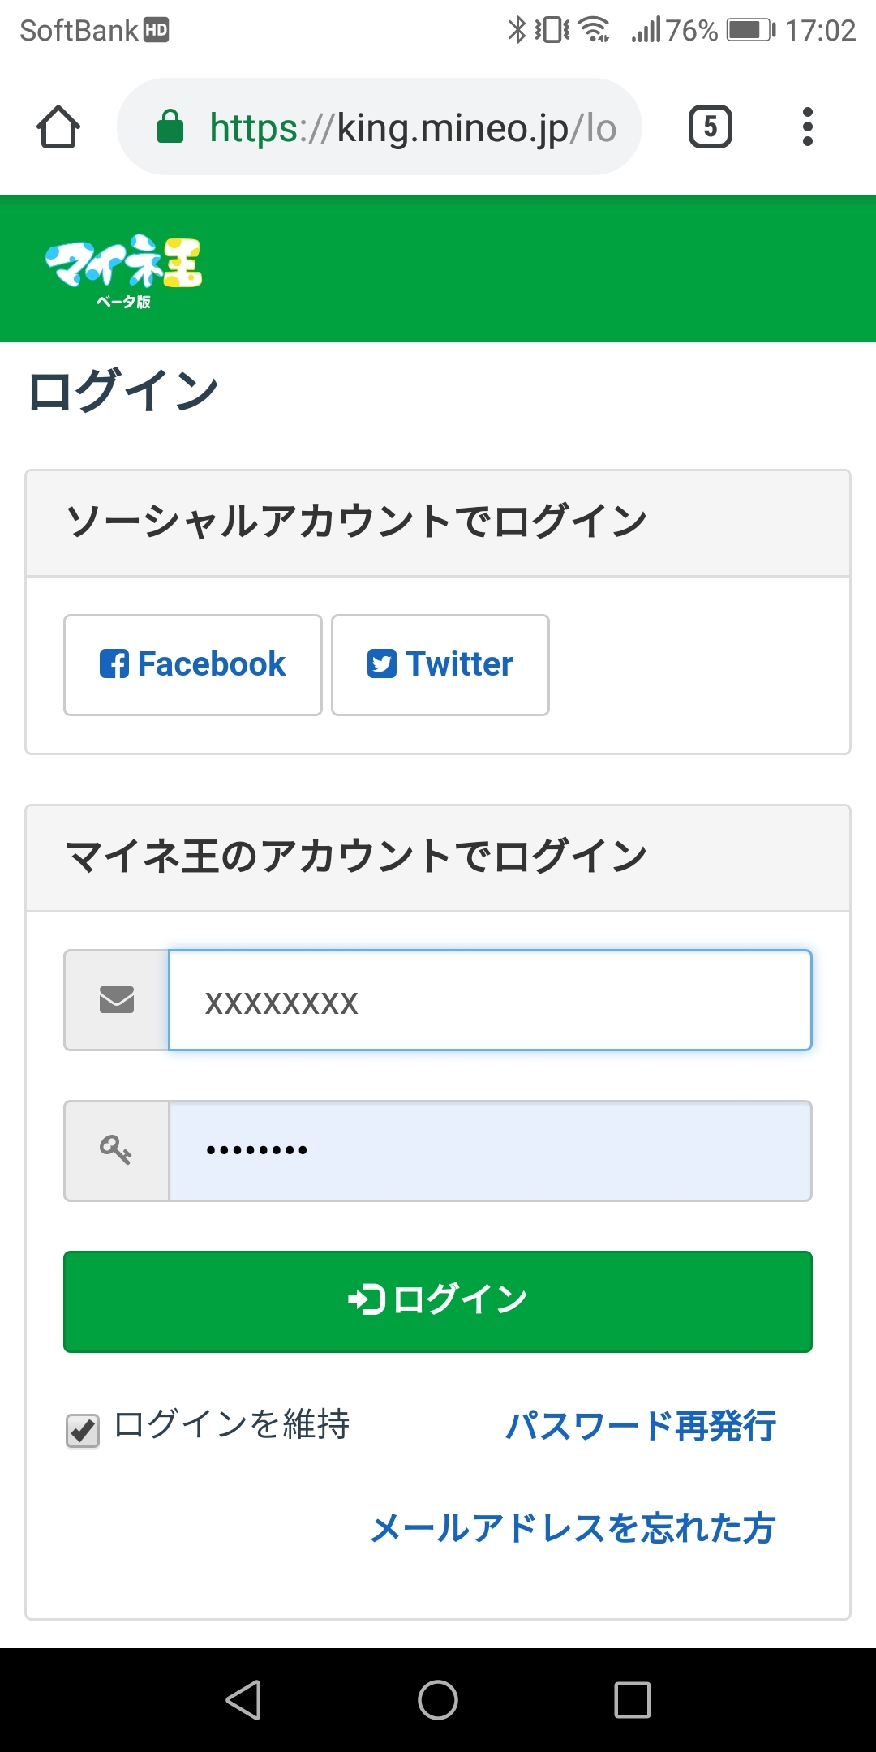Log in with Twitter

click(x=440, y=665)
